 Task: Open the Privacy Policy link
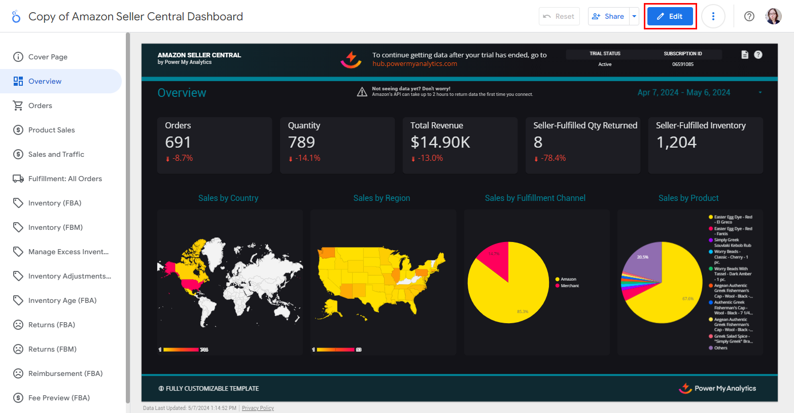point(258,408)
